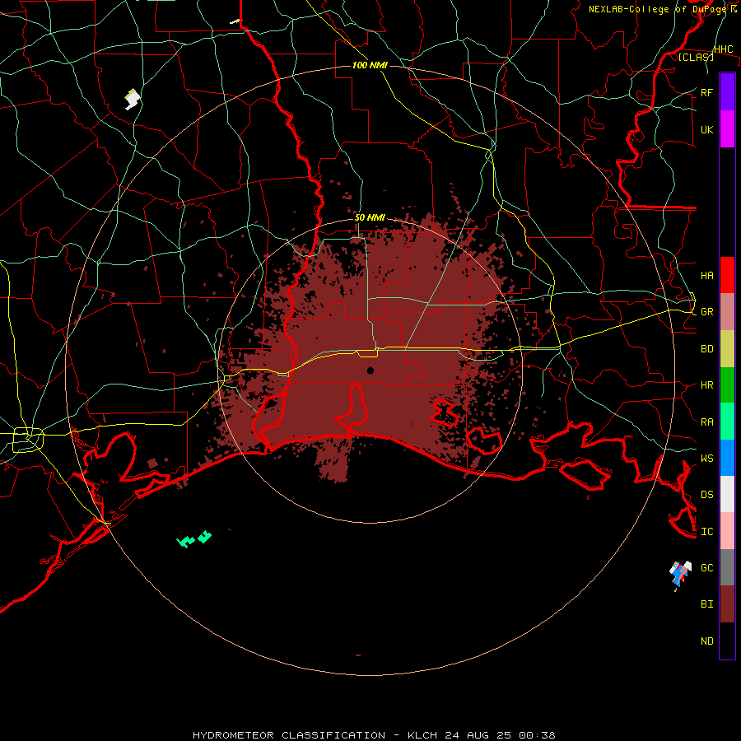Image resolution: width=741 pixels, height=741 pixels.
Task: Click the 'GC' legend label
Action: click(x=706, y=567)
